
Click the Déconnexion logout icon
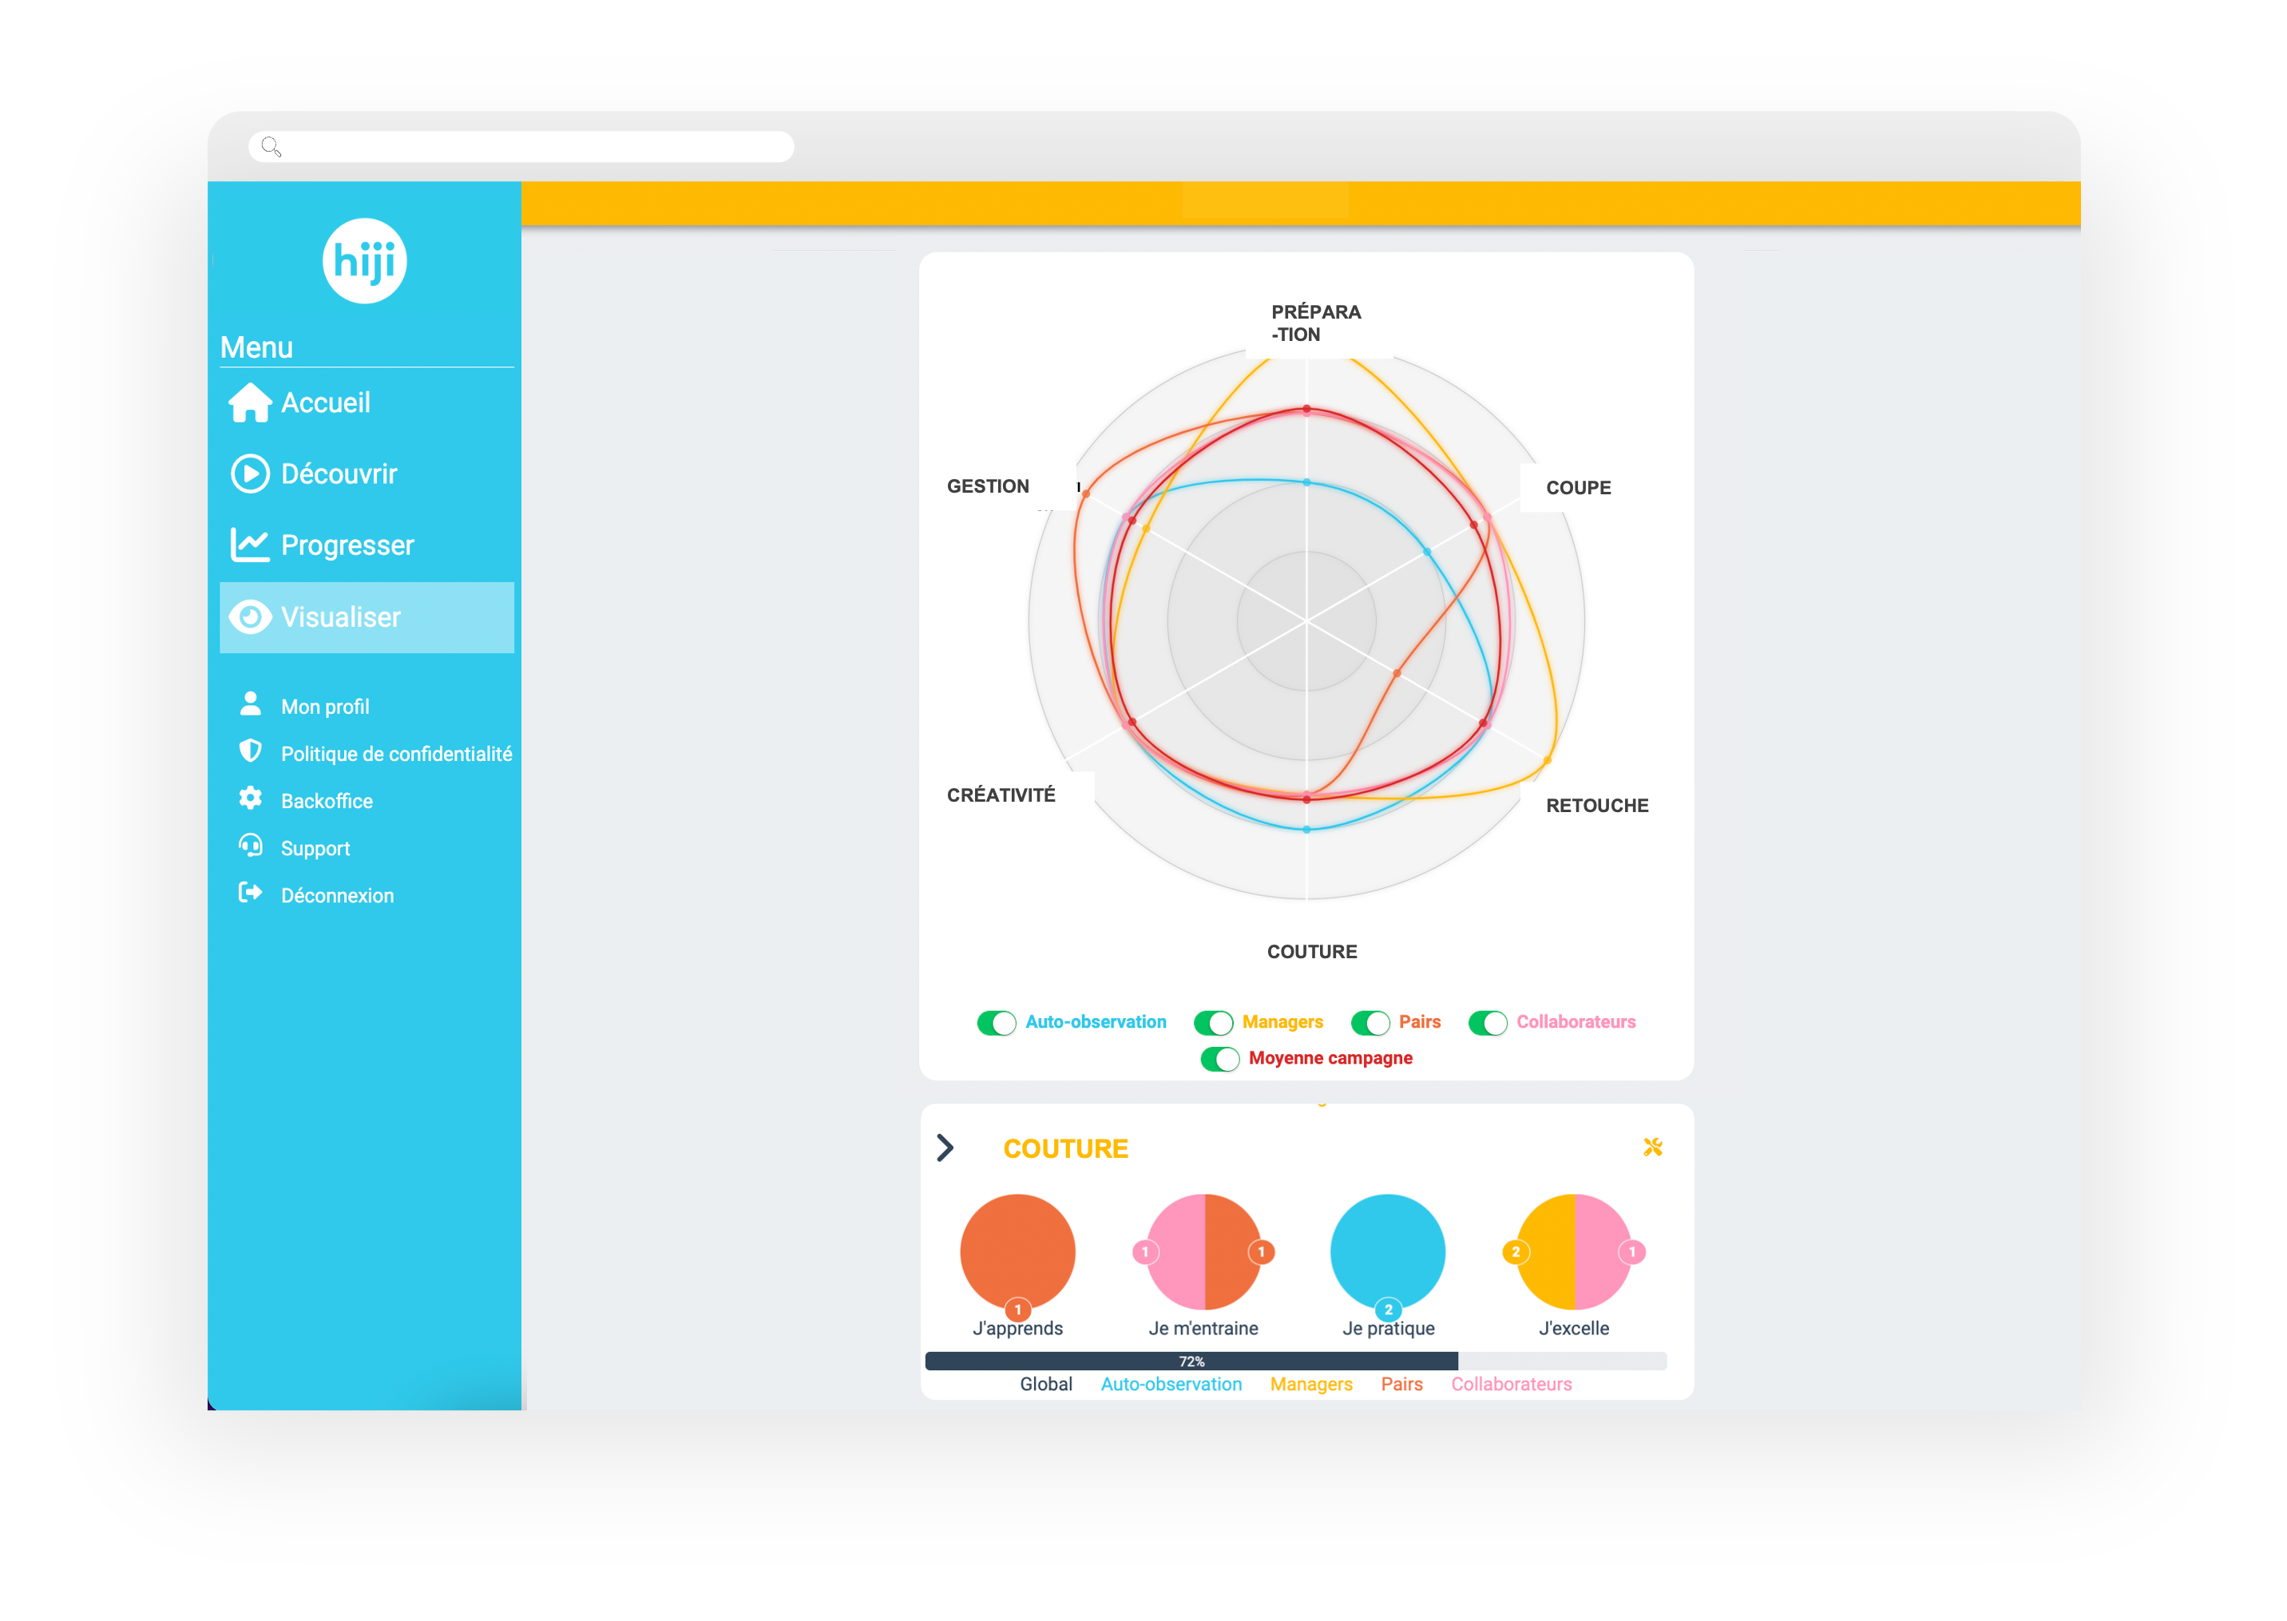point(251,894)
